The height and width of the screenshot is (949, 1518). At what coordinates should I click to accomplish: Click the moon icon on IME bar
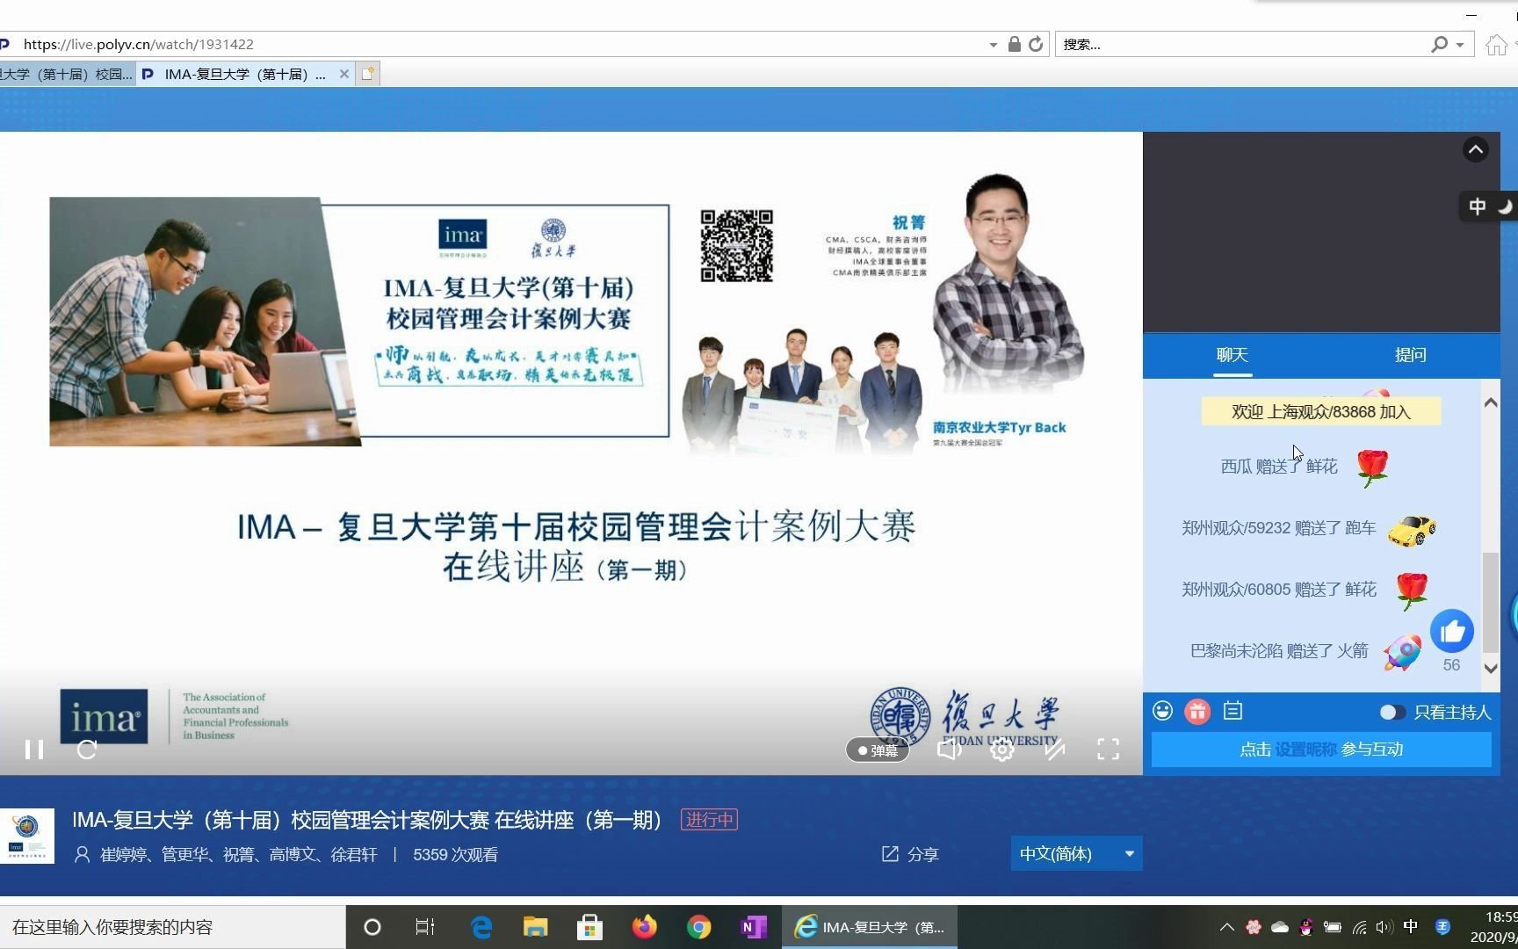tap(1506, 206)
